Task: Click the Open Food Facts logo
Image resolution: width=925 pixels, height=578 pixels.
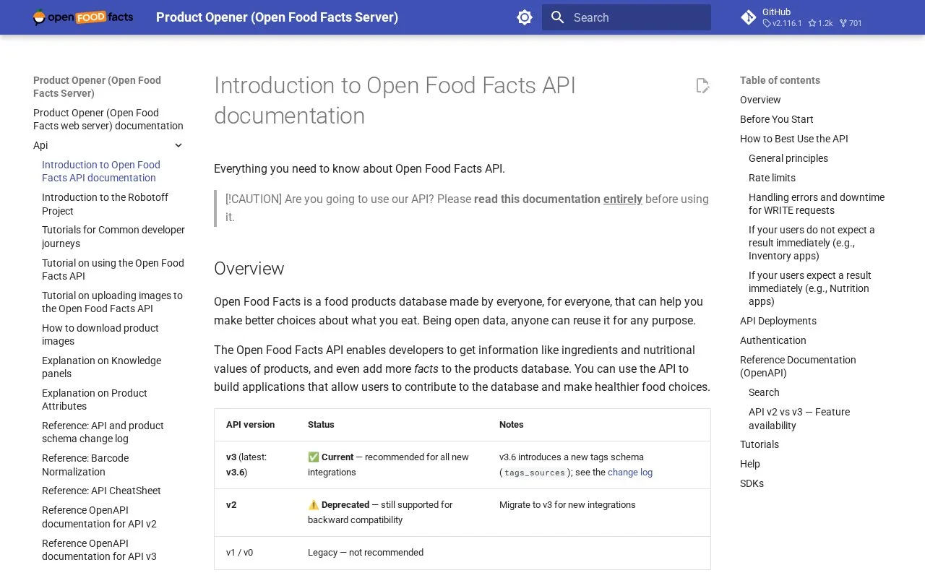Action: pyautogui.click(x=83, y=17)
